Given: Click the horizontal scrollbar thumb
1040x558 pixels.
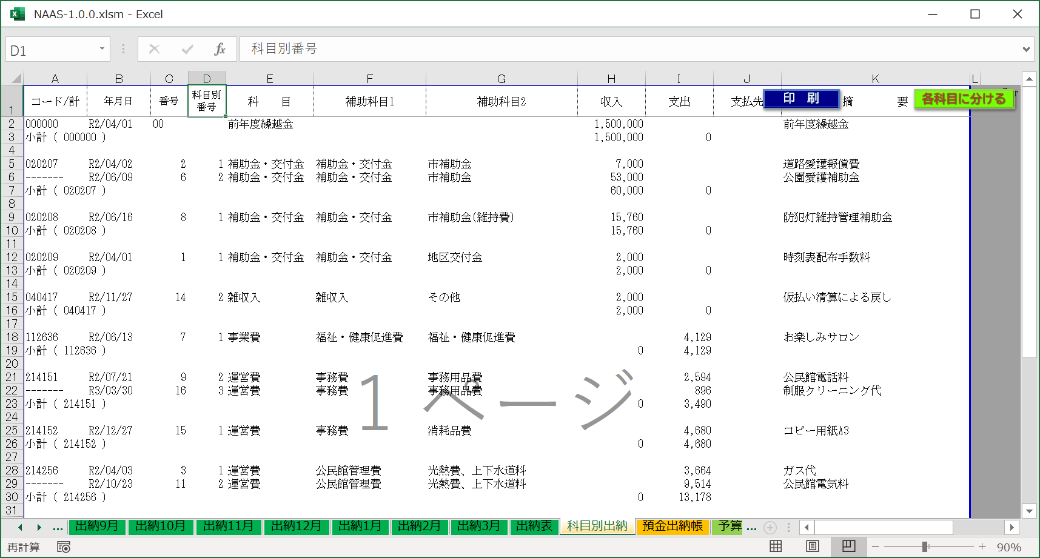Looking at the screenshot, I should tap(884, 527).
